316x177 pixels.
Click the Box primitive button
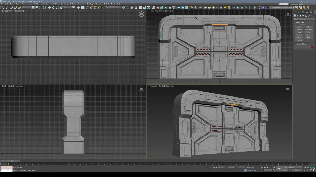coord(299,27)
